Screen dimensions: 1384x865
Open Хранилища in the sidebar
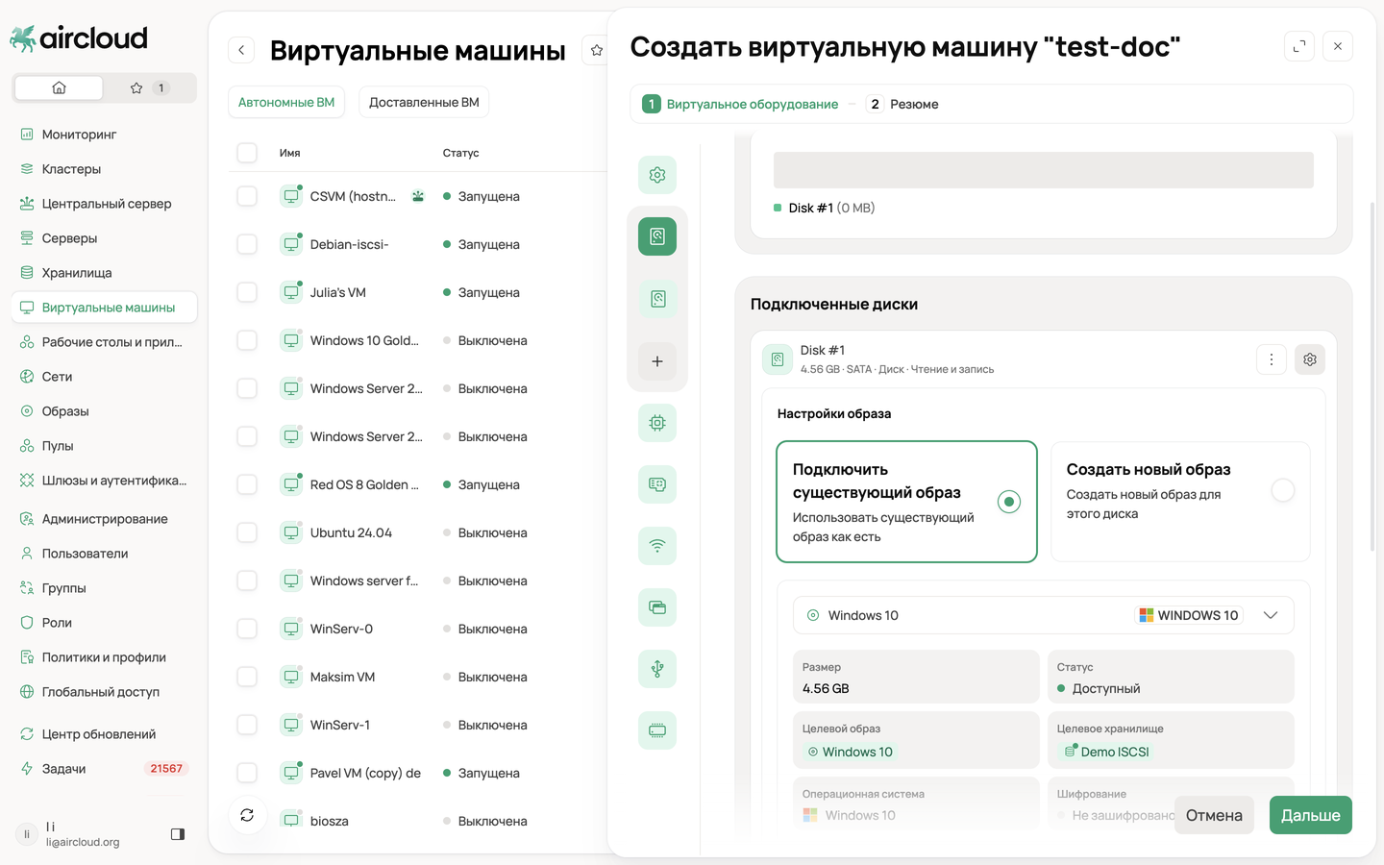(104, 273)
